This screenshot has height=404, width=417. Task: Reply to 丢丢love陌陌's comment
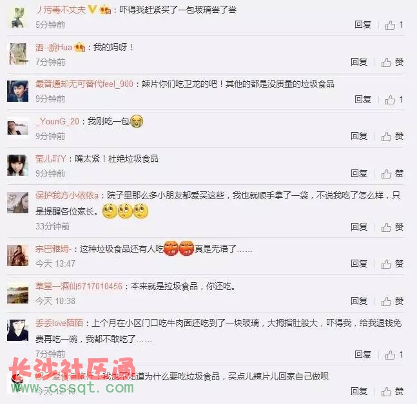click(x=363, y=354)
